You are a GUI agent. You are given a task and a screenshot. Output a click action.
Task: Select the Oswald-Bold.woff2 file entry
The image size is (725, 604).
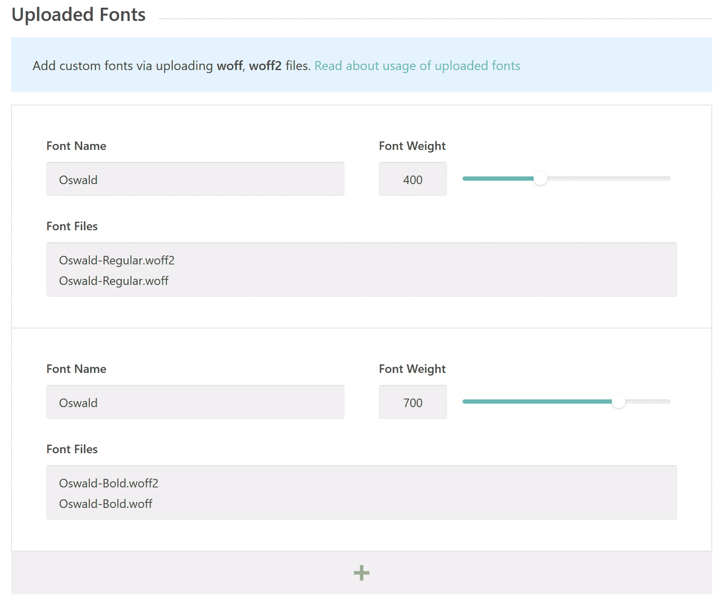(109, 483)
